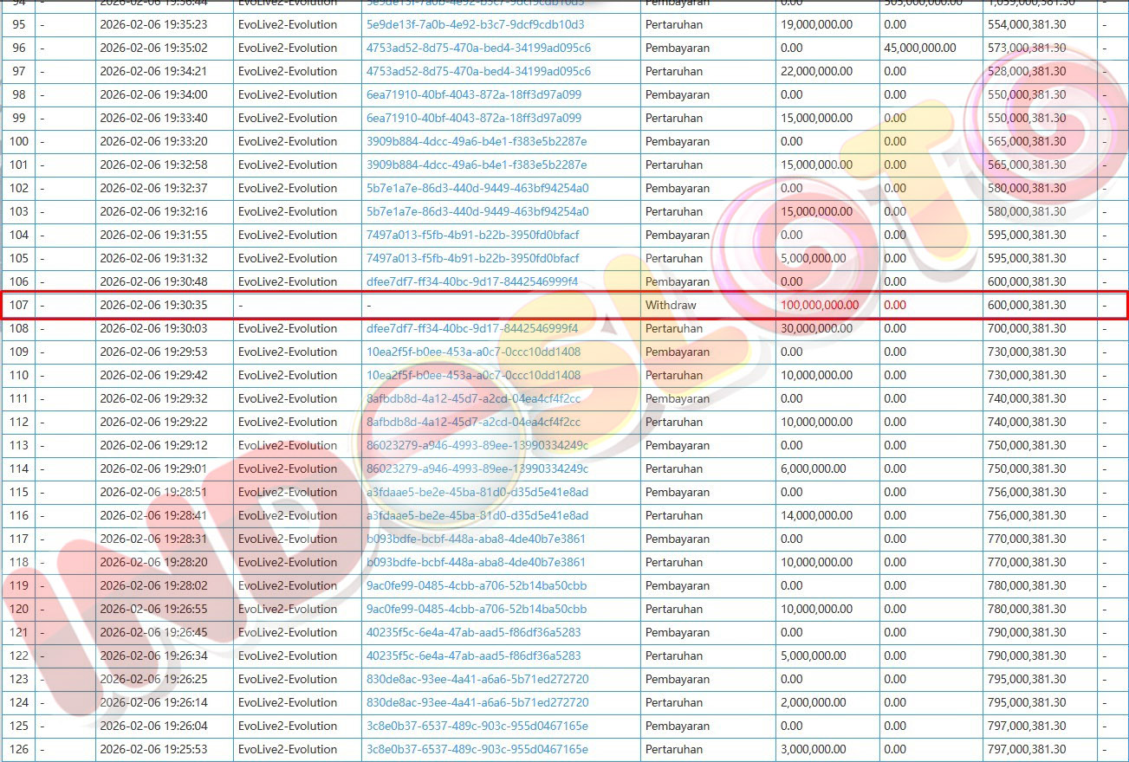
Task: Select the Withdraw cell in row 107
Action: coord(671,306)
